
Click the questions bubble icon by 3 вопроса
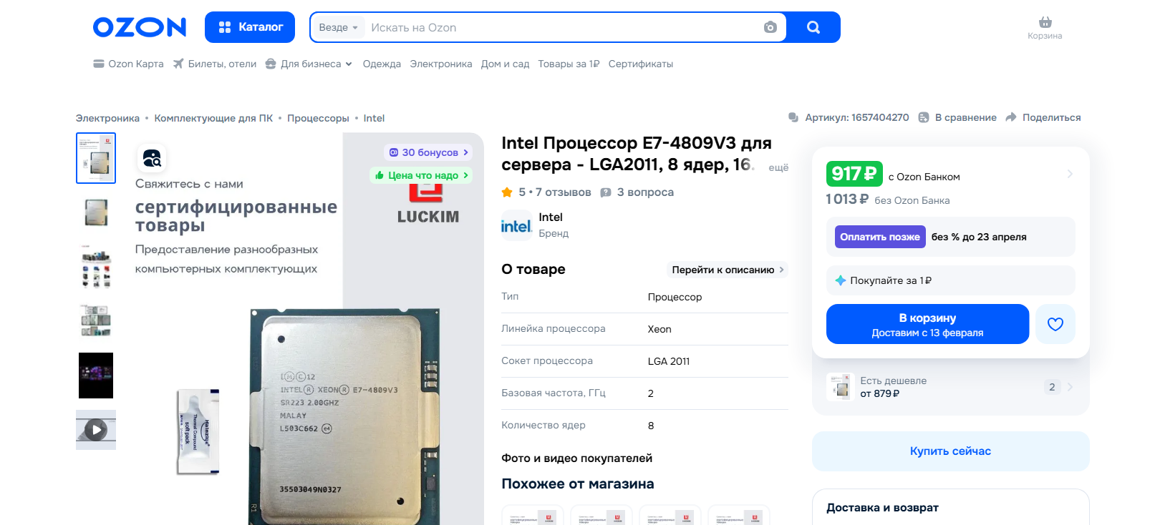pos(606,192)
